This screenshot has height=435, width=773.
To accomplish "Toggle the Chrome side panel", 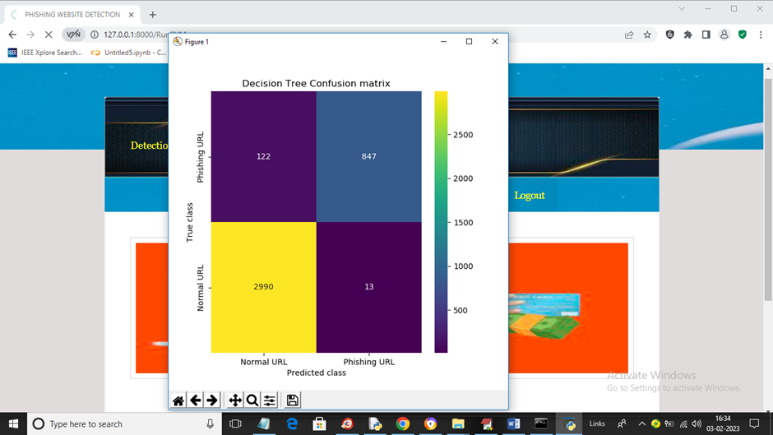I will (x=706, y=35).
